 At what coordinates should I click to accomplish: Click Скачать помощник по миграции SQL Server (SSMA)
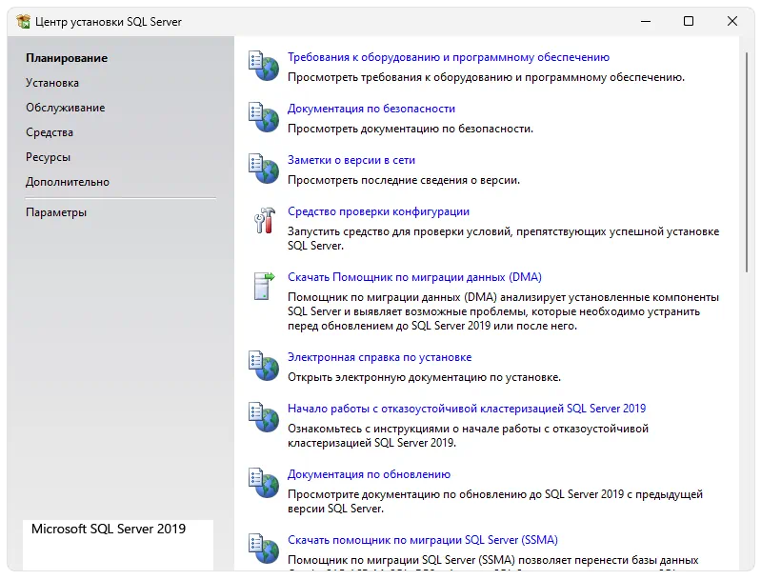[423, 540]
